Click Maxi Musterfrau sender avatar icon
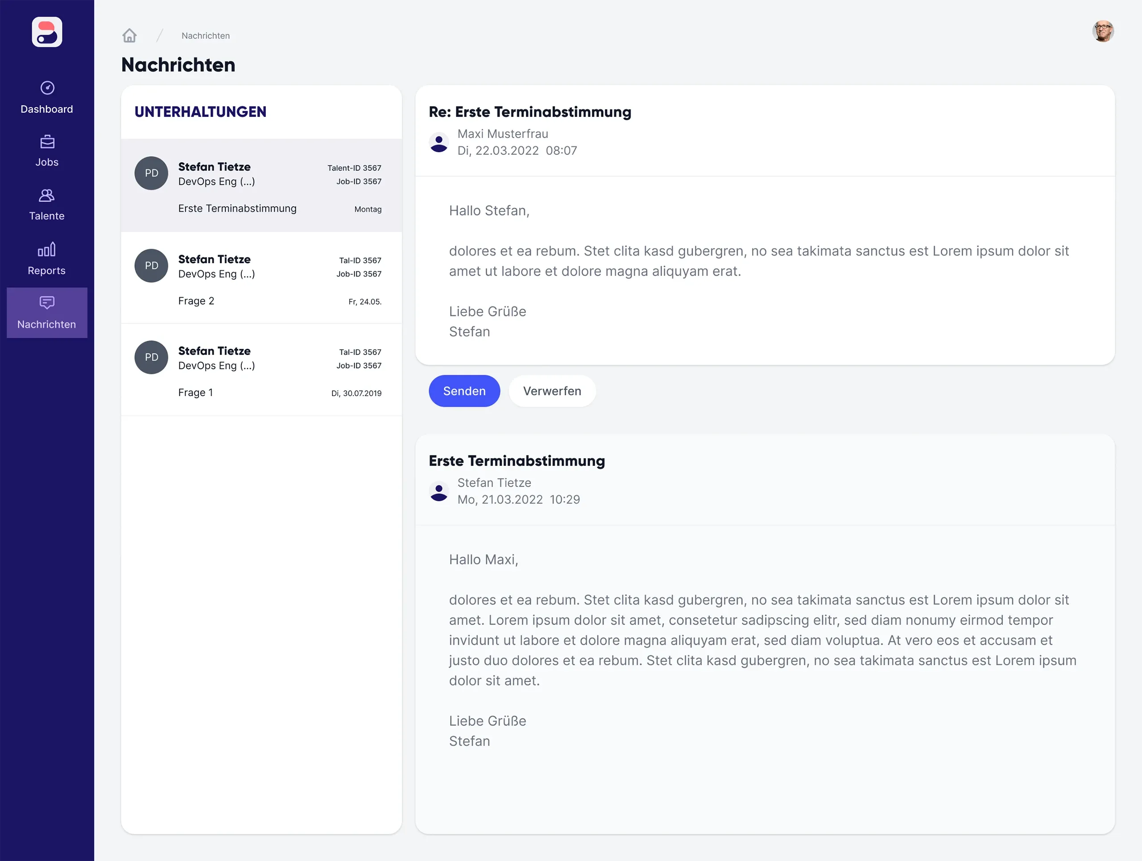 pyautogui.click(x=439, y=142)
